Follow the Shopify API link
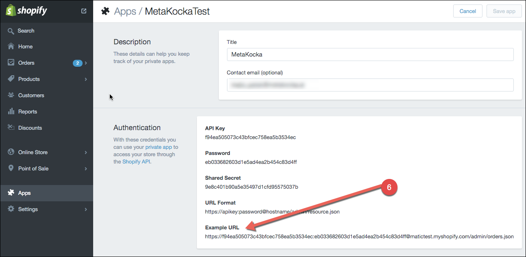Image resolution: width=526 pixels, height=257 pixels. (136, 161)
